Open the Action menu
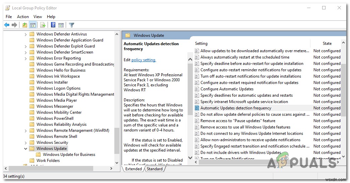Viewport: 350px width, 183px height. 23,17
